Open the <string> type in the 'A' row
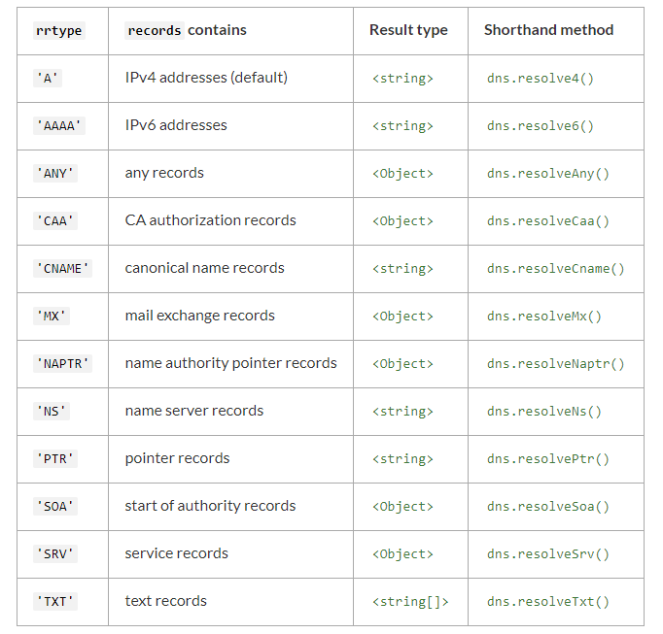This screenshot has width=663, height=634. 402,79
